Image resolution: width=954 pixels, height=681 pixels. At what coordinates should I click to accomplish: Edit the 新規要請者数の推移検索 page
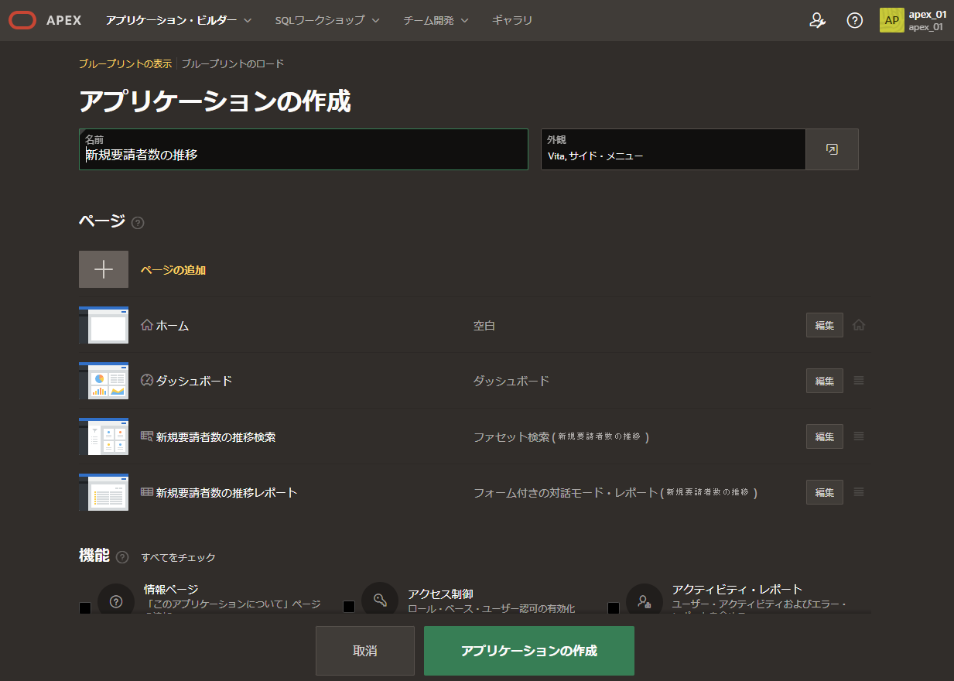coord(825,436)
